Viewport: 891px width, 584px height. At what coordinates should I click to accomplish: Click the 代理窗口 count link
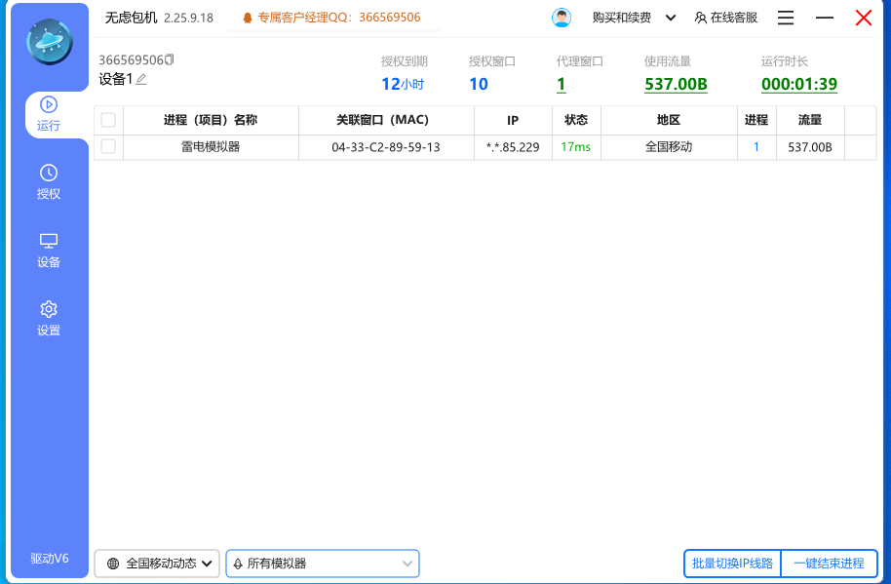561,84
